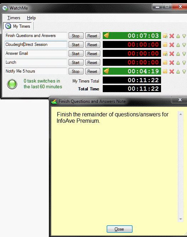Move the Lunch timer down
Screen dimensions: 187x237
click(x=184, y=63)
